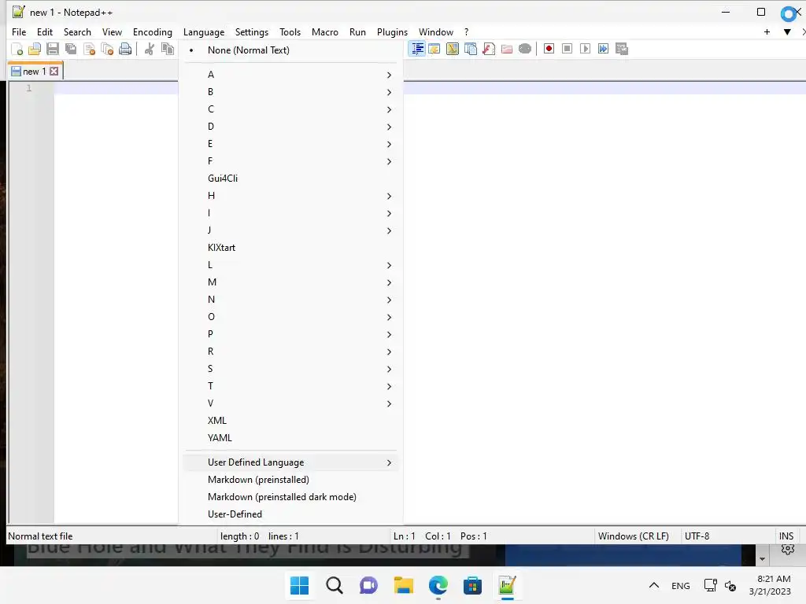
Task: Click the Open file toolbar icon
Action: coord(35,49)
